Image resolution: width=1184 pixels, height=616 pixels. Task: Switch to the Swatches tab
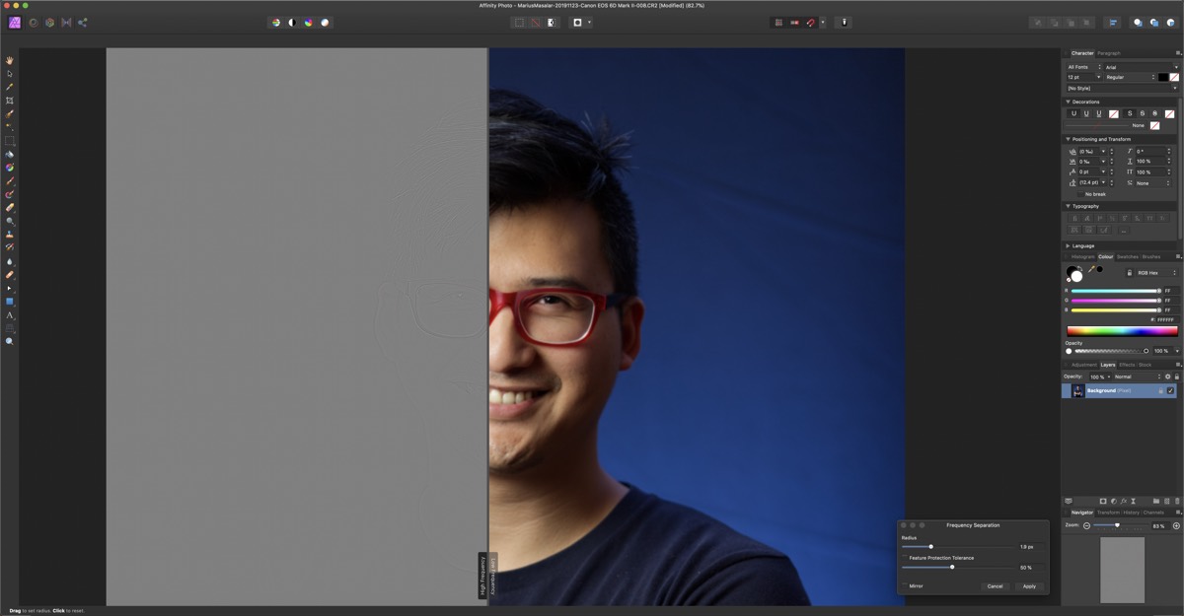click(1128, 256)
